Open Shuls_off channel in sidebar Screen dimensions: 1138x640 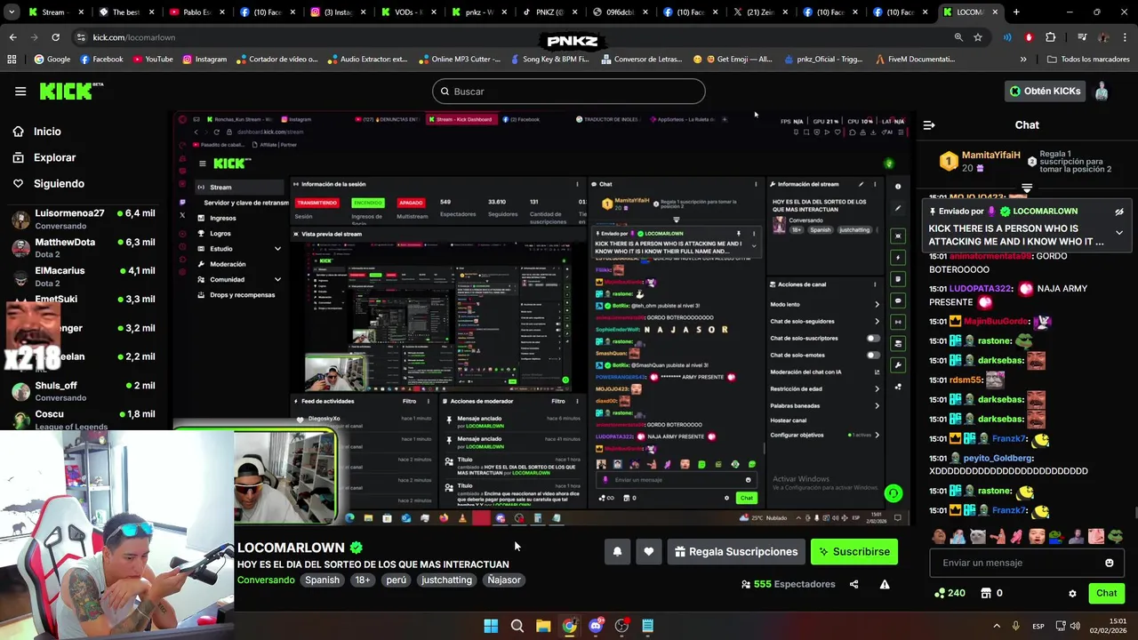(84, 391)
